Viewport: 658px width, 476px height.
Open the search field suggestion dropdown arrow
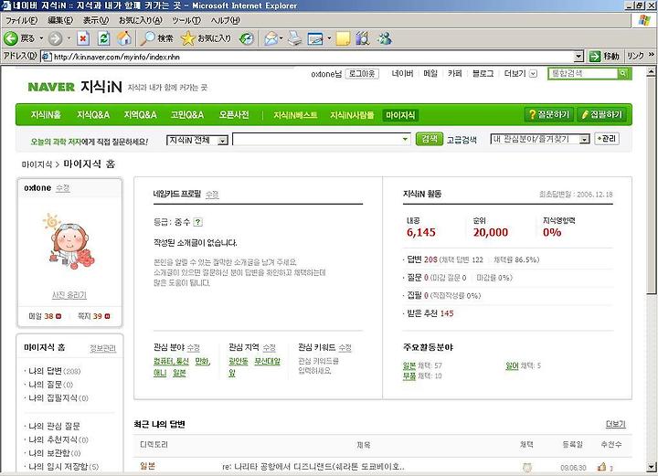pyautogui.click(x=405, y=139)
